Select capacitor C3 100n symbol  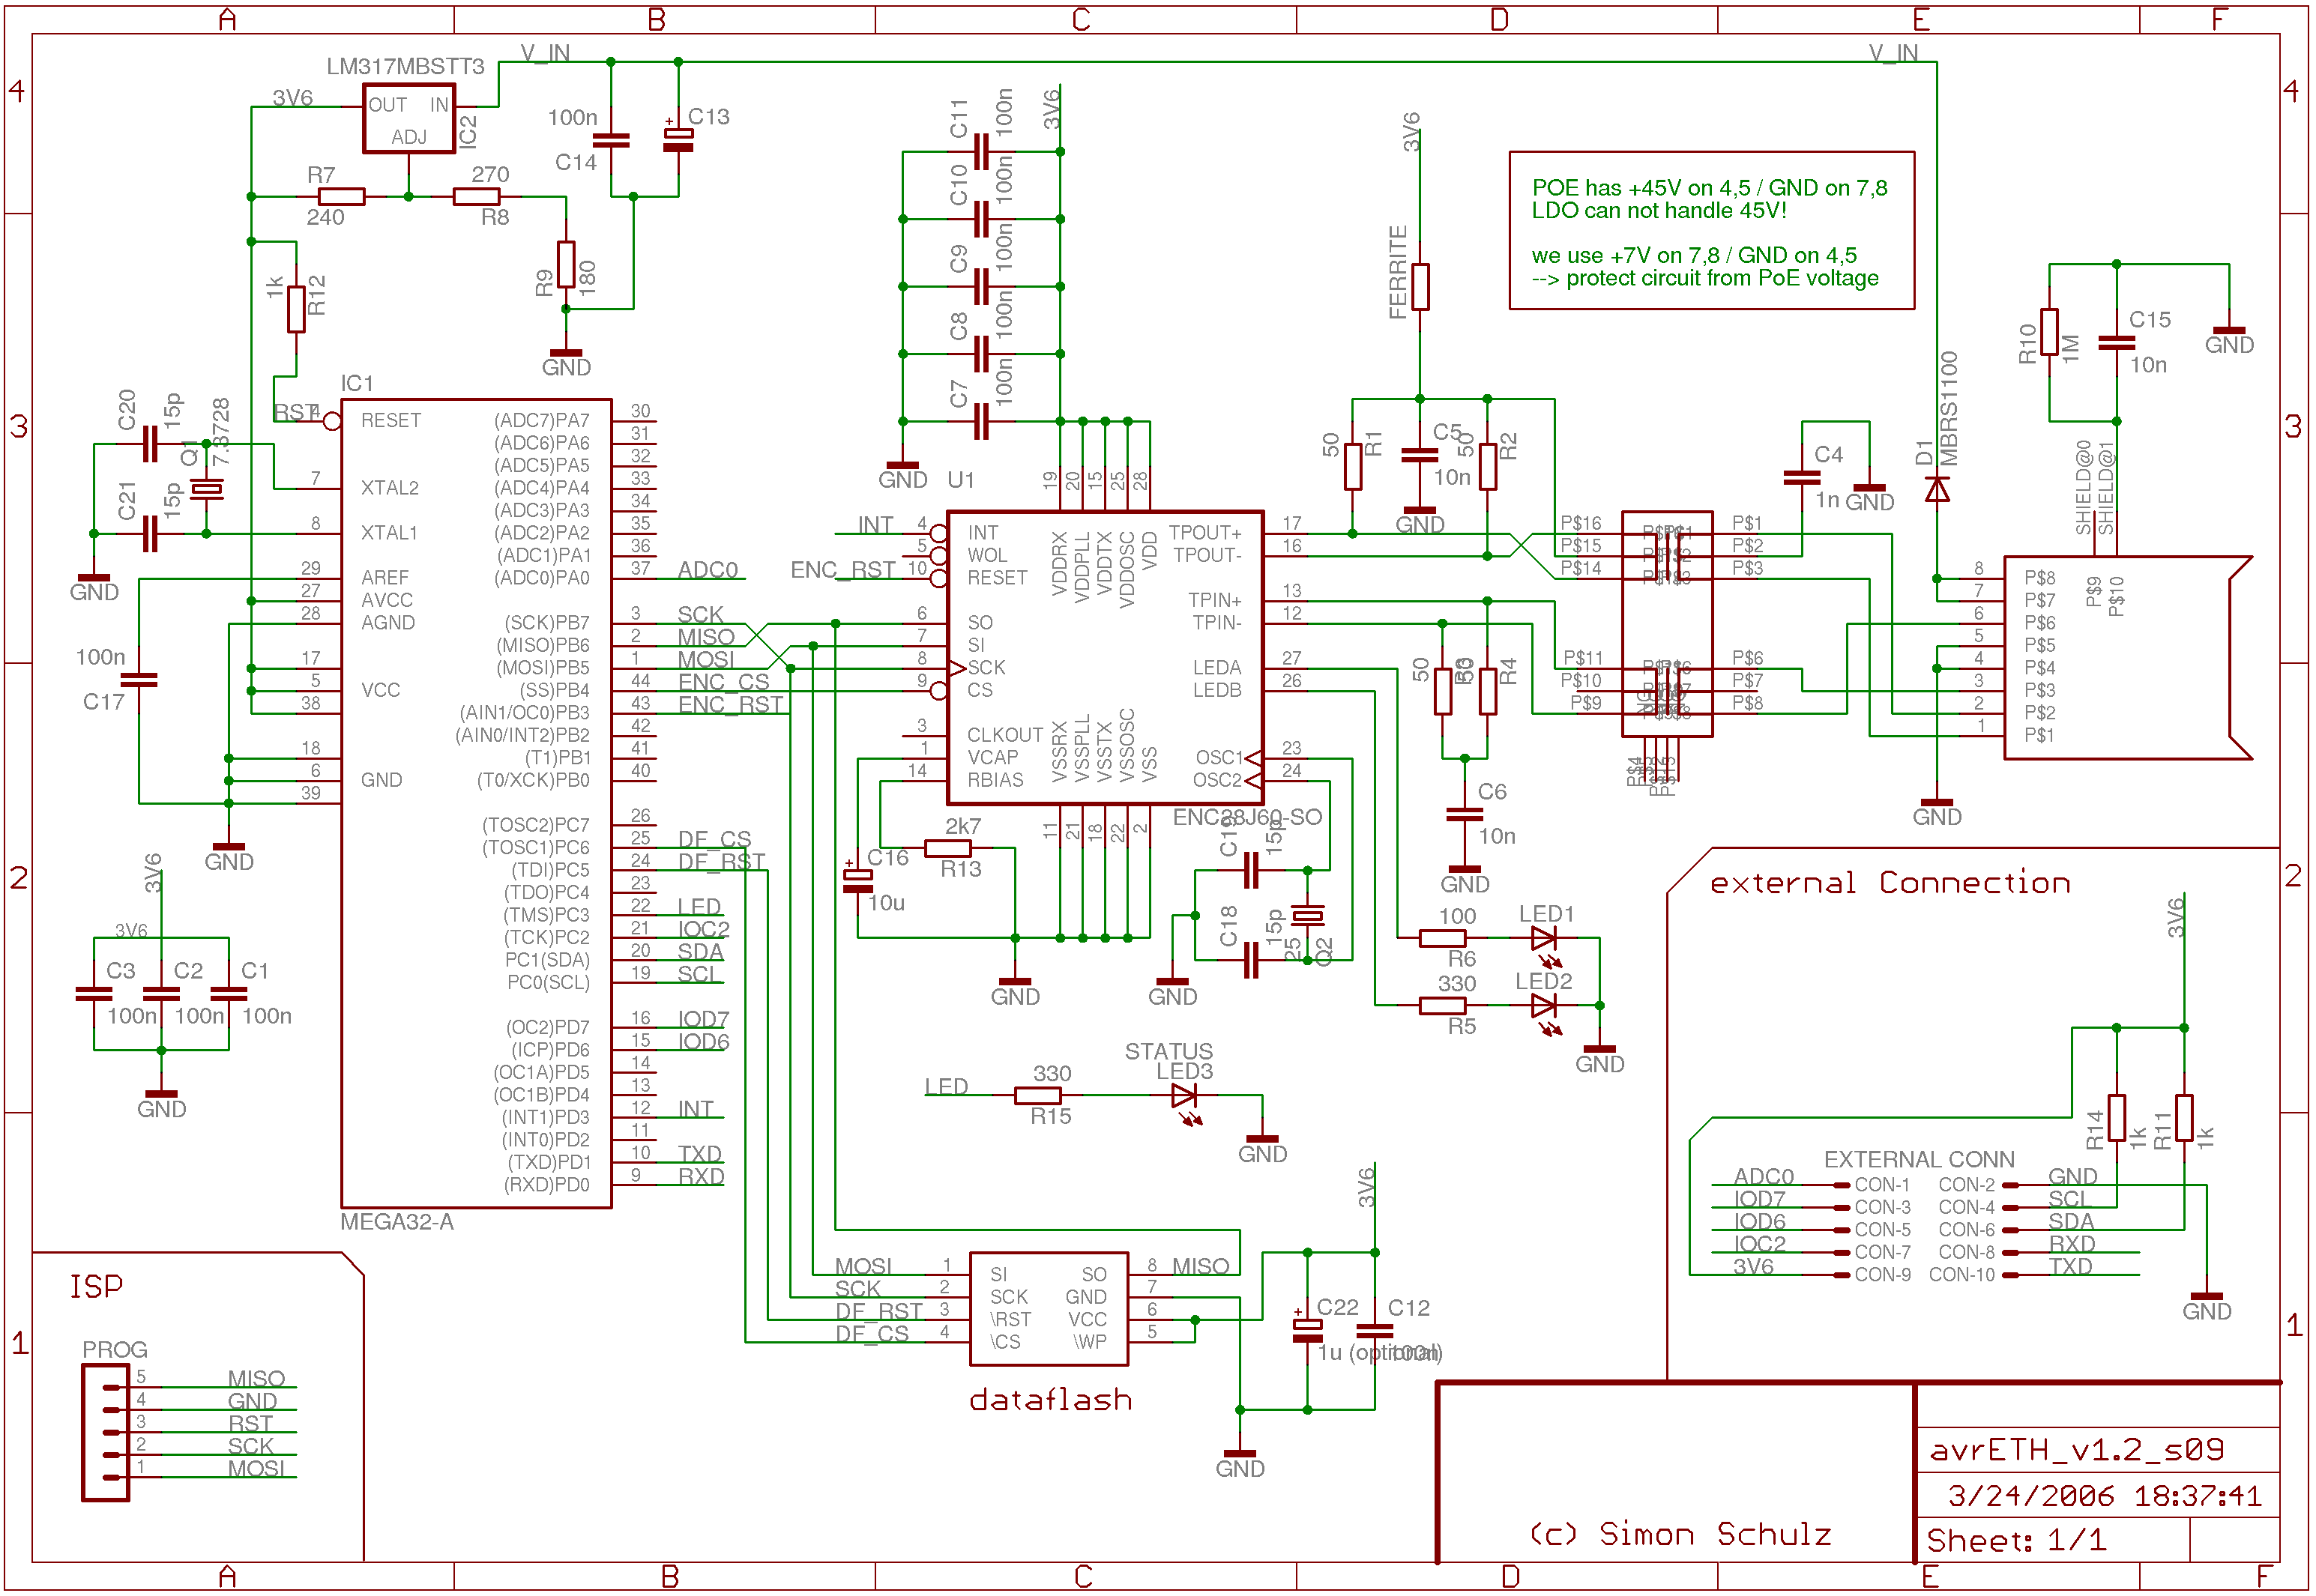point(94,994)
